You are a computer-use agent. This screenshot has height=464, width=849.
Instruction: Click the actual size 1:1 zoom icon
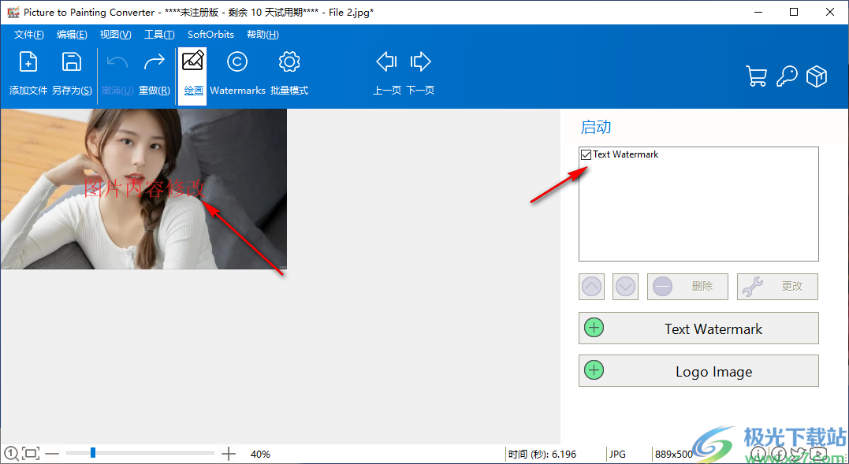click(11, 453)
